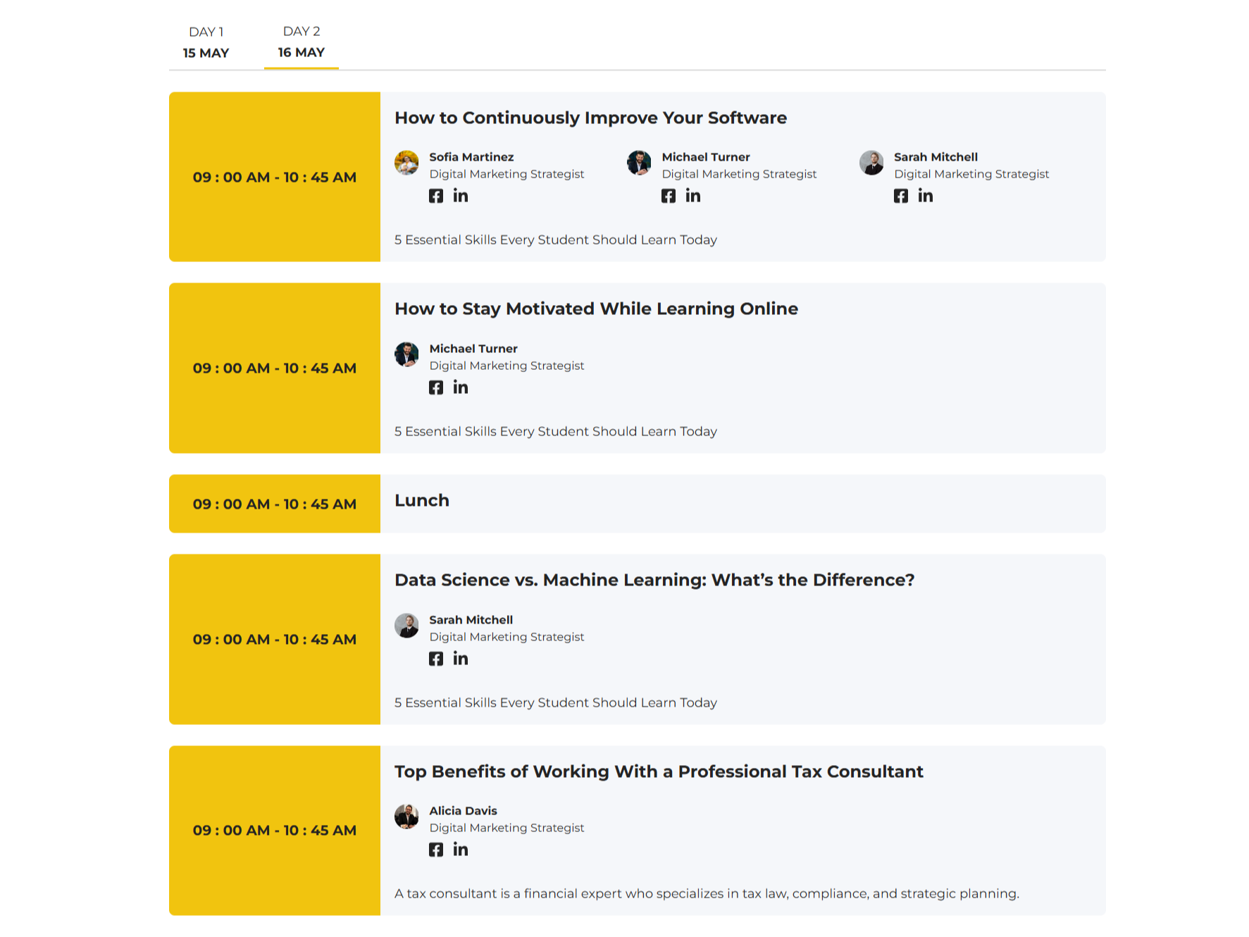Click Michael Turner's Facebook icon in Software session

[x=669, y=196]
